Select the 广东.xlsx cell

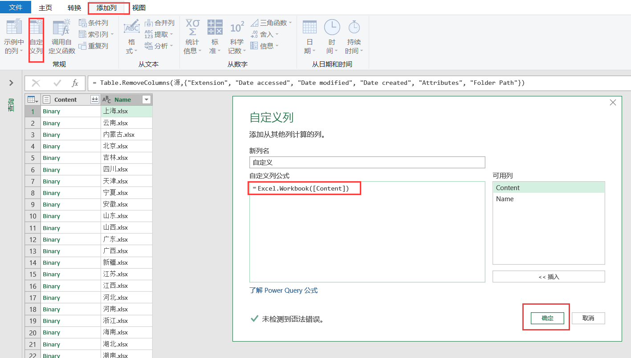126,239
